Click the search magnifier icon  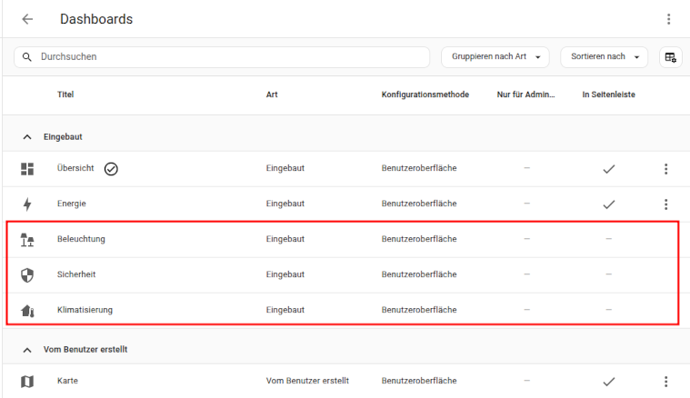coord(27,57)
